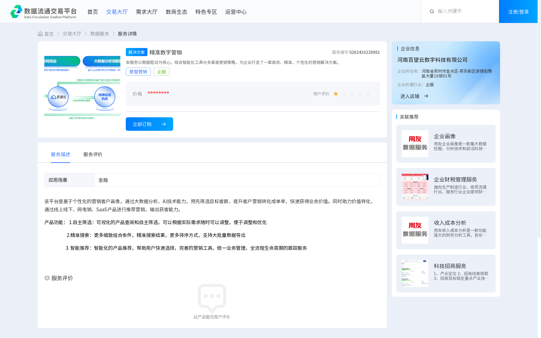This screenshot has height=338, width=541.
Task: Go to 首页 in the breadcrumb
Action: (x=49, y=34)
